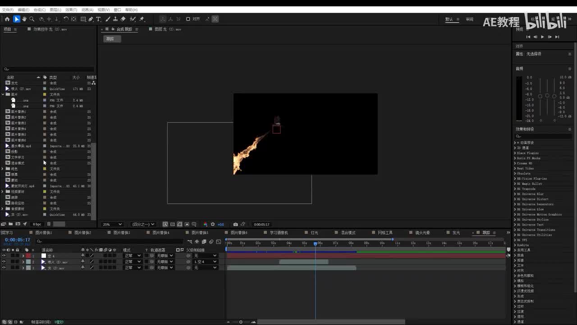Switch to the 灯光 timeline tab
Image resolution: width=577 pixels, height=325 pixels.
point(314,233)
